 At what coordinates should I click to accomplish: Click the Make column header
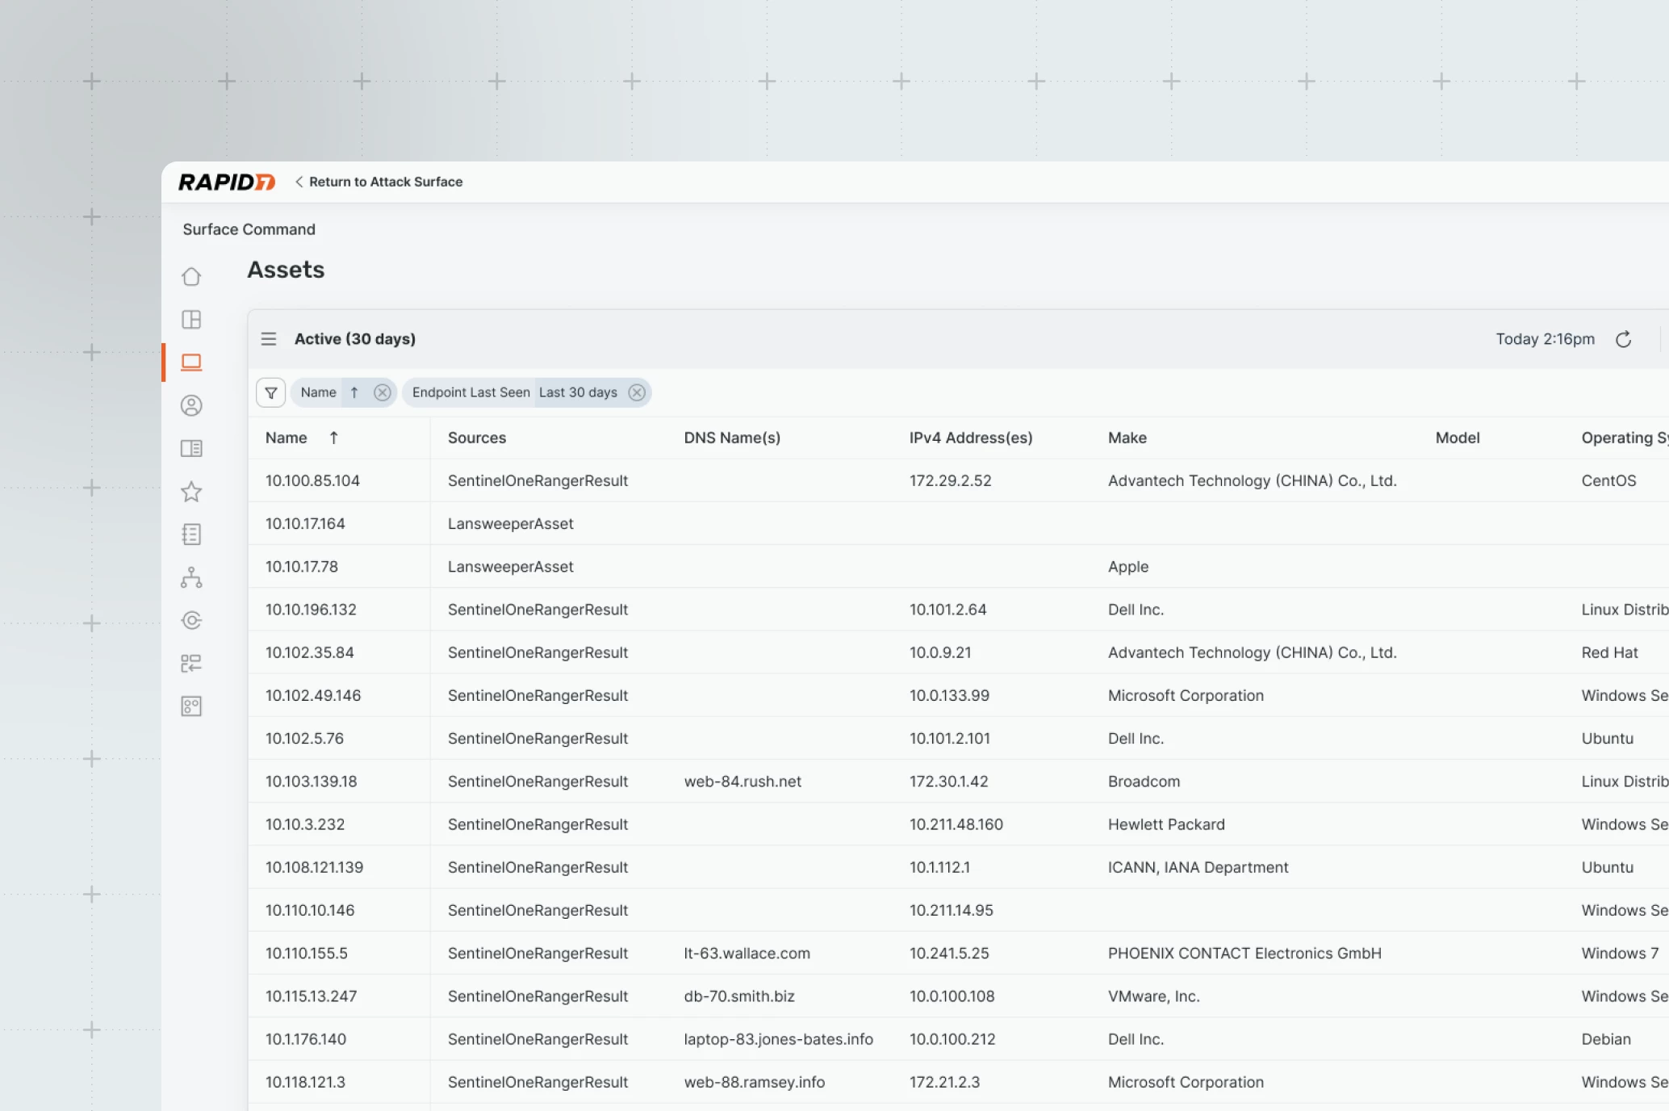pyautogui.click(x=1127, y=438)
